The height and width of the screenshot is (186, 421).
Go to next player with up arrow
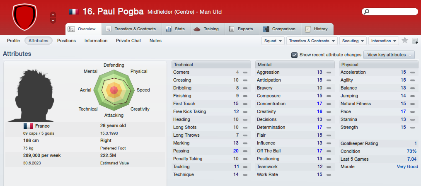[x=53, y=14]
